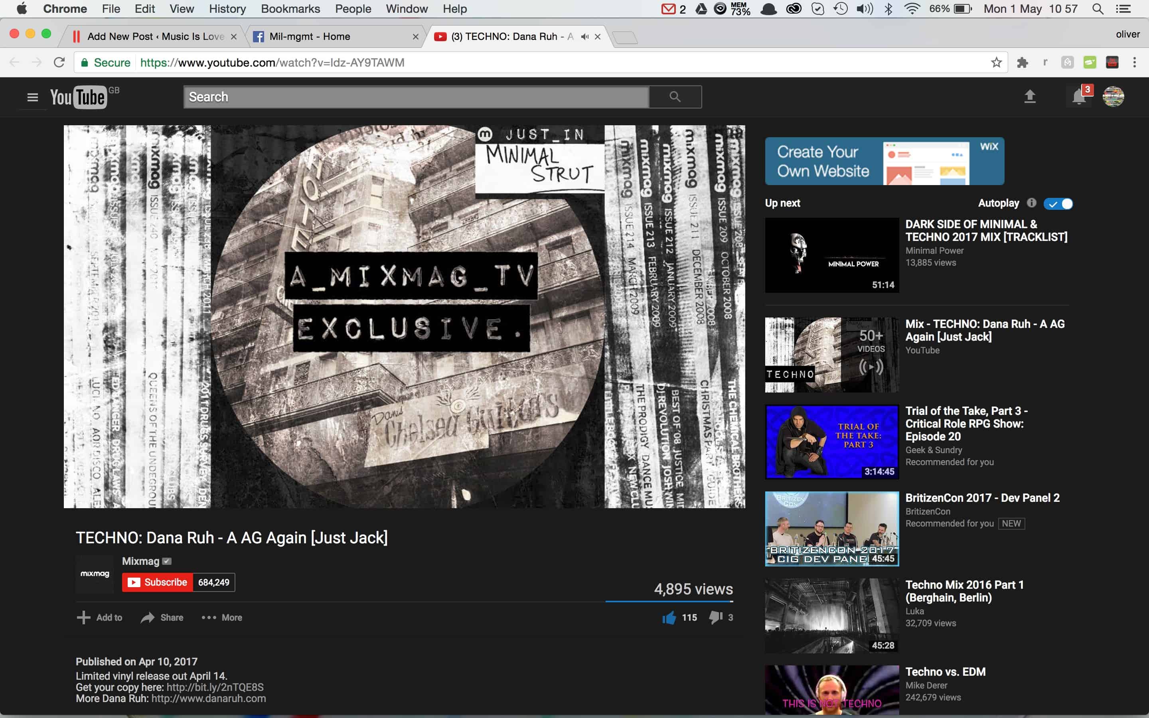Click the red extension icon in toolbar
Image resolution: width=1149 pixels, height=718 pixels.
(x=1112, y=63)
